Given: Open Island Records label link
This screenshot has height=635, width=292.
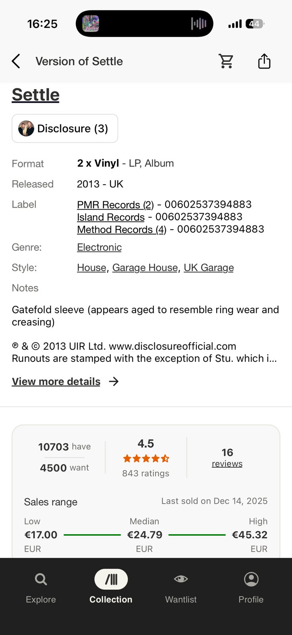Looking at the screenshot, I should tap(111, 217).
